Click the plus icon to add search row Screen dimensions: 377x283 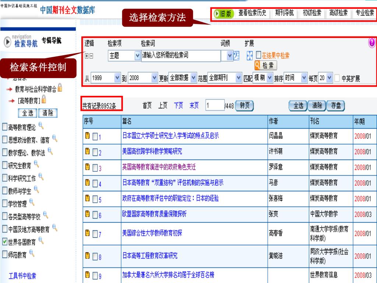(x=87, y=56)
